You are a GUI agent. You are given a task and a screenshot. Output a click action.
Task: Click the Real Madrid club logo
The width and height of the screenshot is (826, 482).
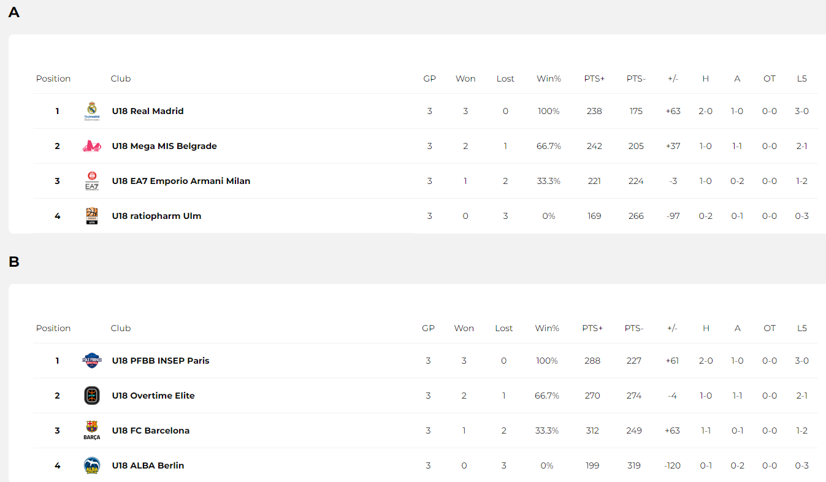pyautogui.click(x=91, y=111)
